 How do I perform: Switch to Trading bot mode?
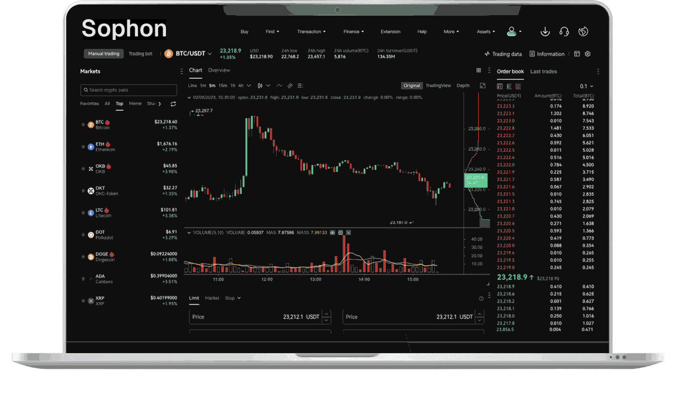tap(141, 54)
